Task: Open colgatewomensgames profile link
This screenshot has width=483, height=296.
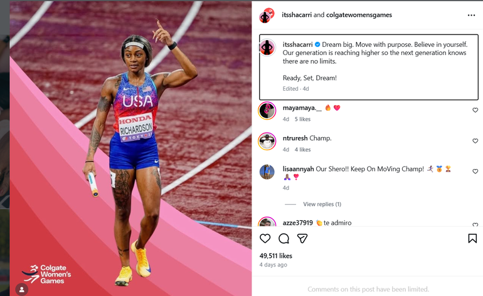Action: pyautogui.click(x=359, y=15)
